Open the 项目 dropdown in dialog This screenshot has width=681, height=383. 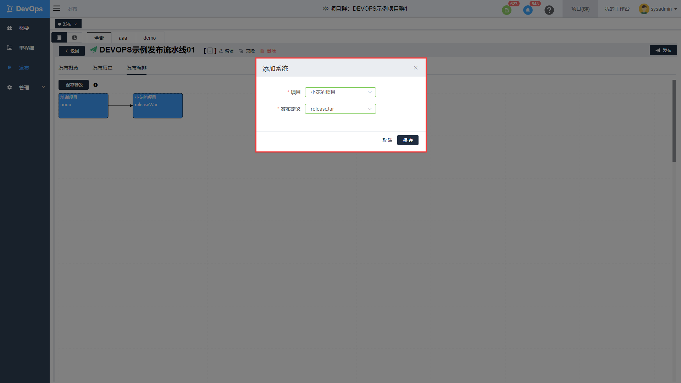(340, 92)
